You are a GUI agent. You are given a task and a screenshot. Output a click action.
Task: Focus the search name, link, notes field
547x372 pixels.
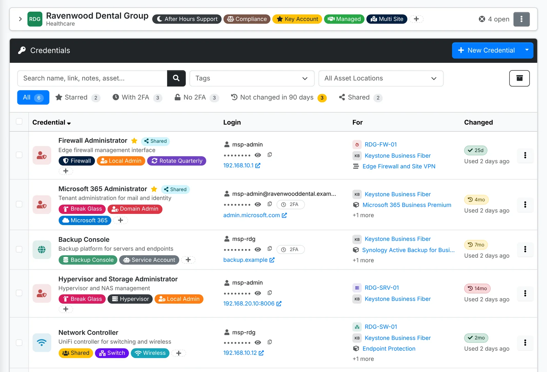(x=92, y=78)
